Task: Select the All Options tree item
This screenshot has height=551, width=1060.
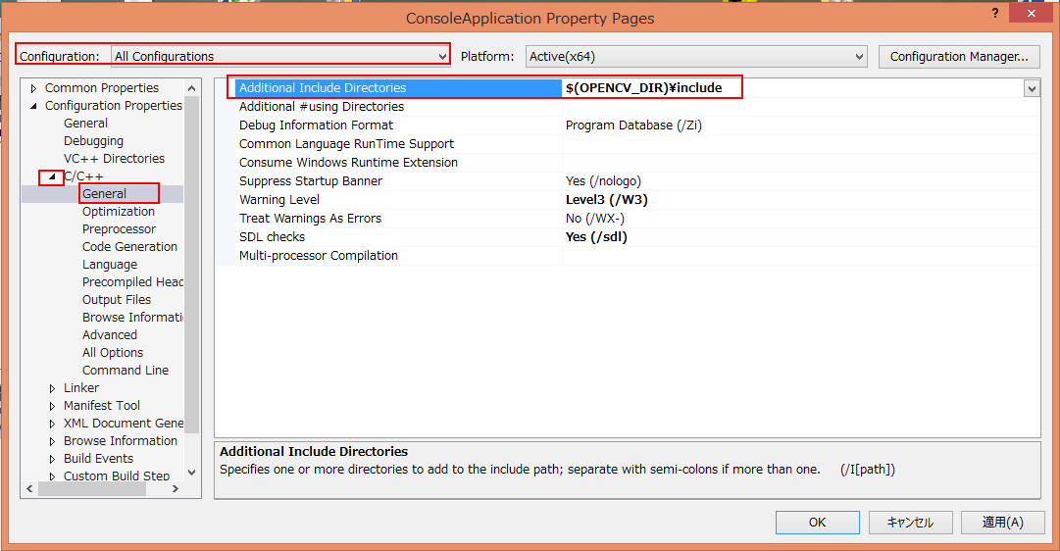Action: pos(113,352)
